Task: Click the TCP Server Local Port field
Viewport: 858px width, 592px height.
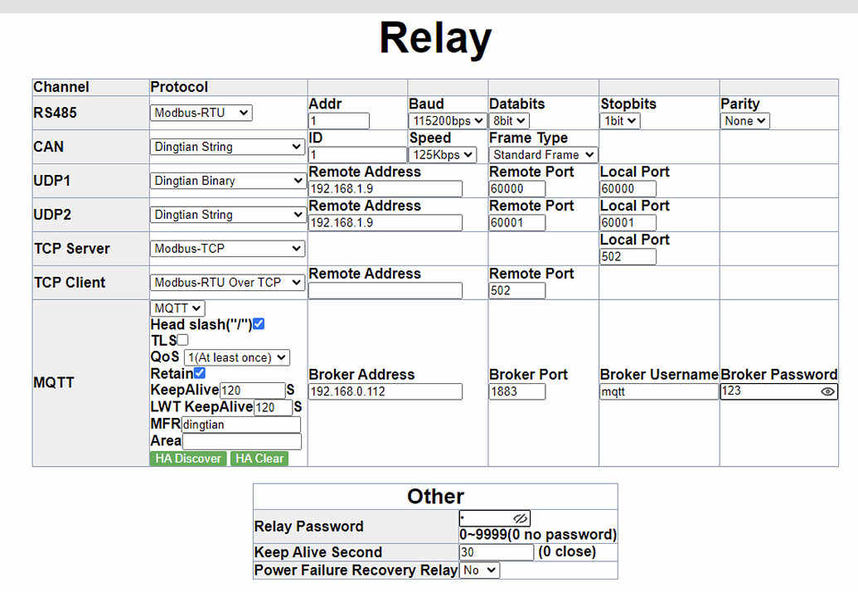Action: (628, 256)
